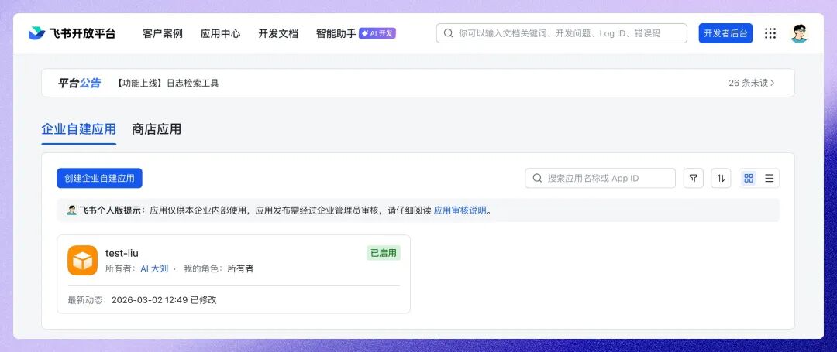Click 开发者后台 button

tap(725, 33)
